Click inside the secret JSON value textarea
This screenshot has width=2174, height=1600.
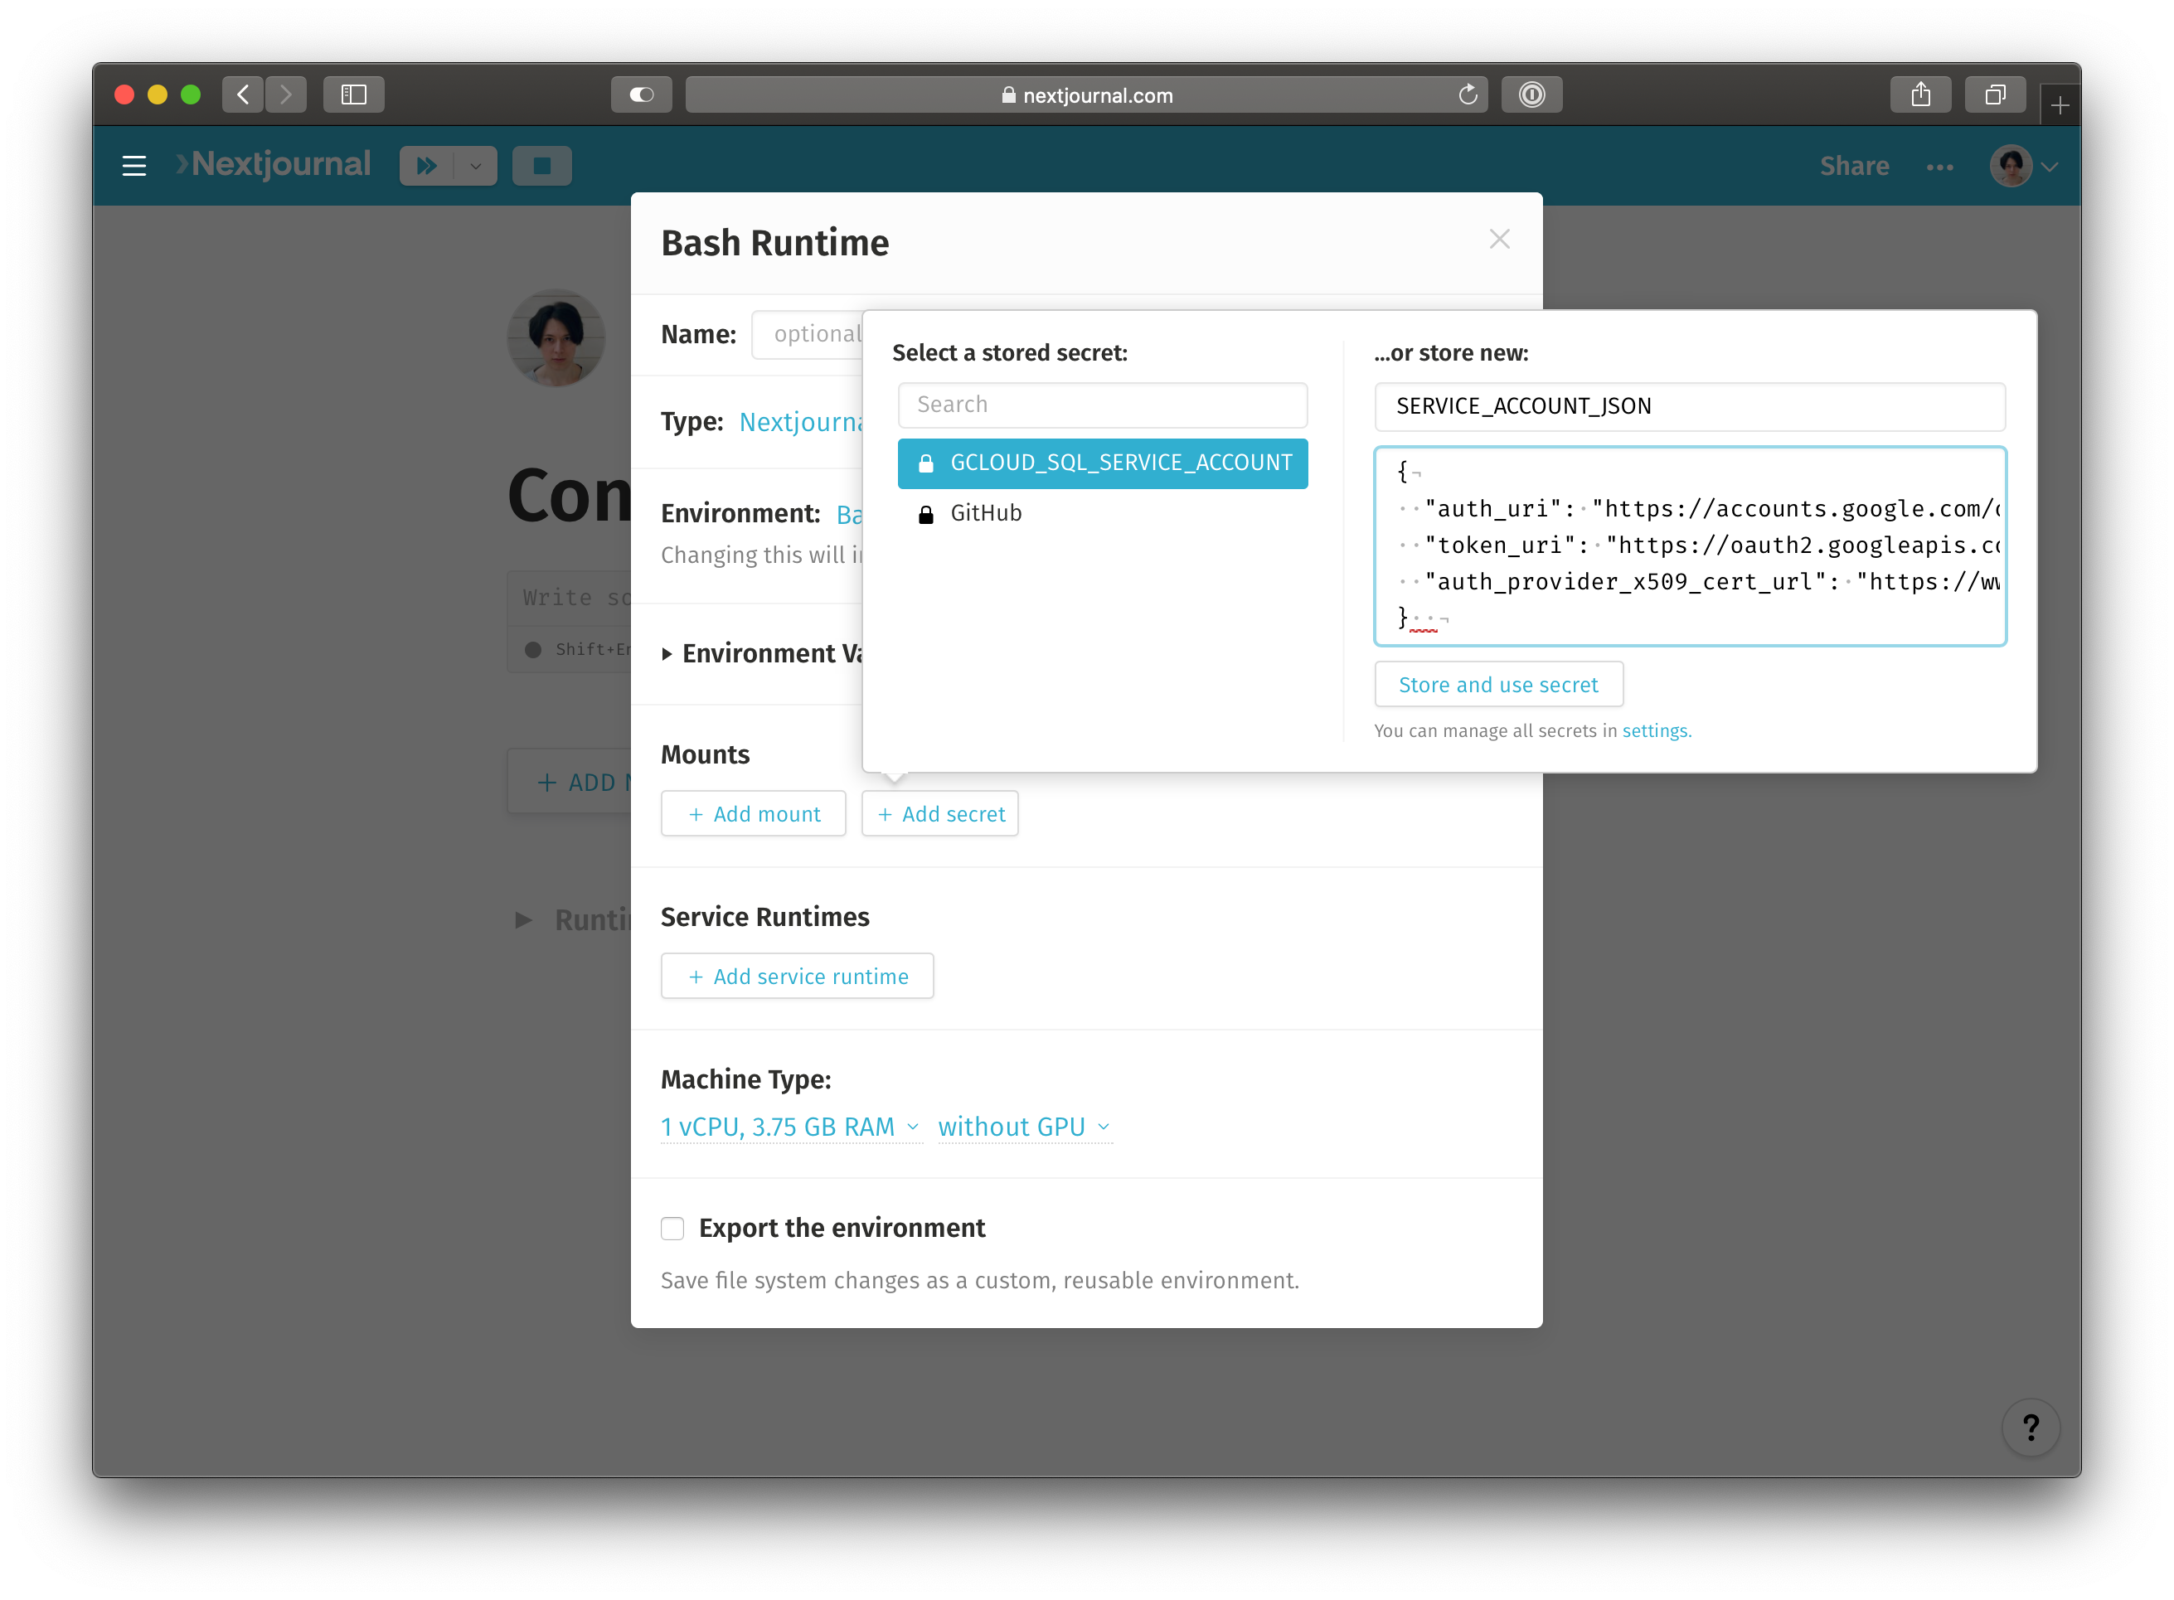[x=1689, y=545]
